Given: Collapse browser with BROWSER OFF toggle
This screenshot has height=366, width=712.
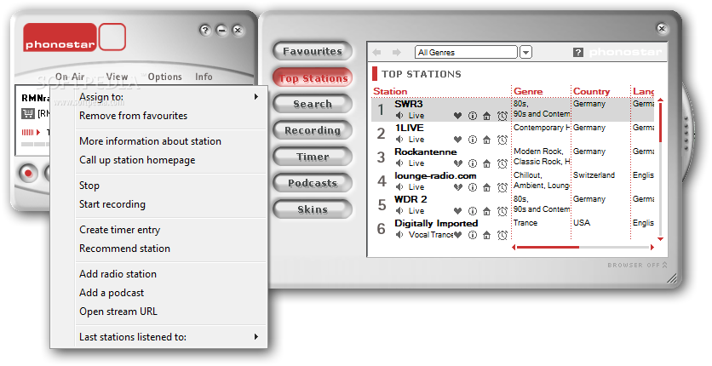Looking at the screenshot, I should coord(637,265).
